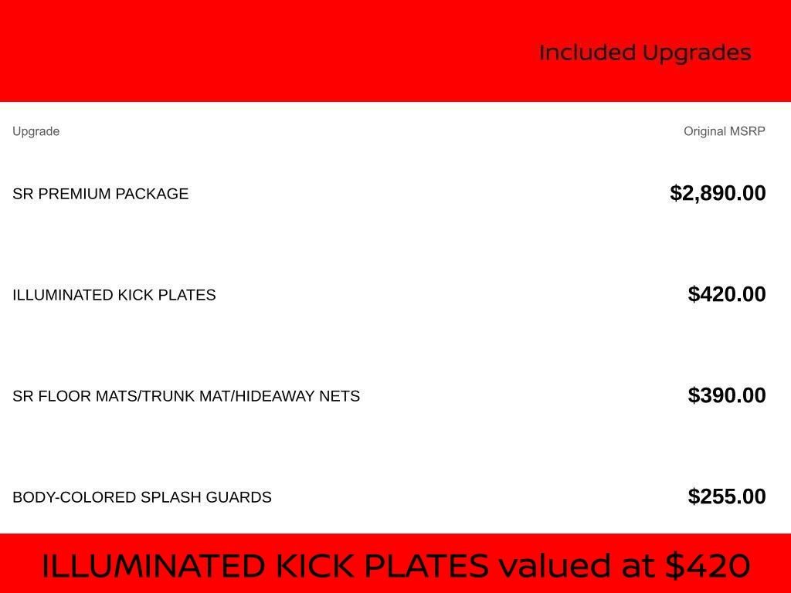This screenshot has width=791, height=593.
Task: Click the Original MSRP column header
Action: pyautogui.click(x=724, y=131)
